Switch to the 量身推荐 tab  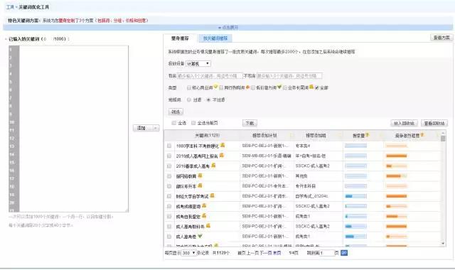point(180,38)
